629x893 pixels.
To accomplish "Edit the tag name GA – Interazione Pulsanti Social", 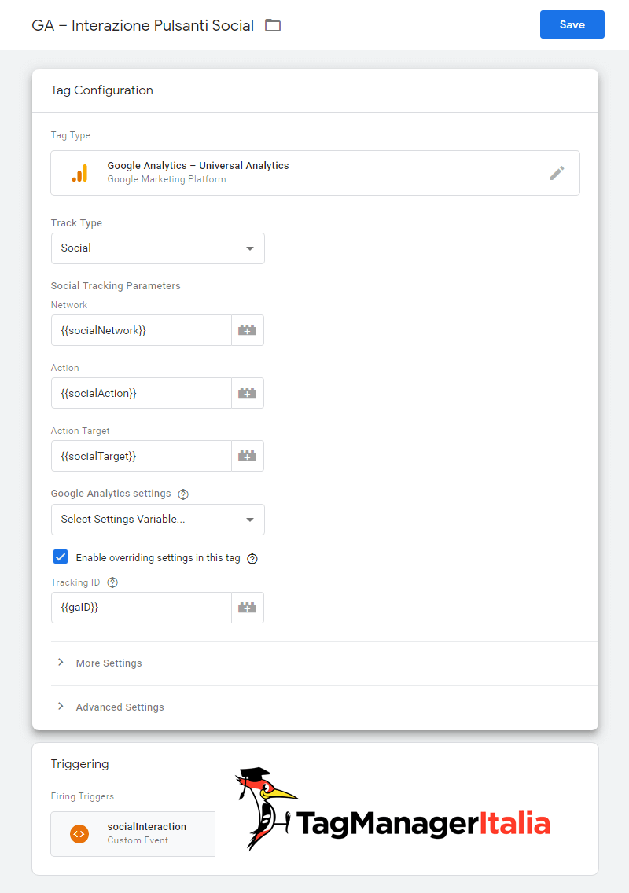I will (x=142, y=26).
